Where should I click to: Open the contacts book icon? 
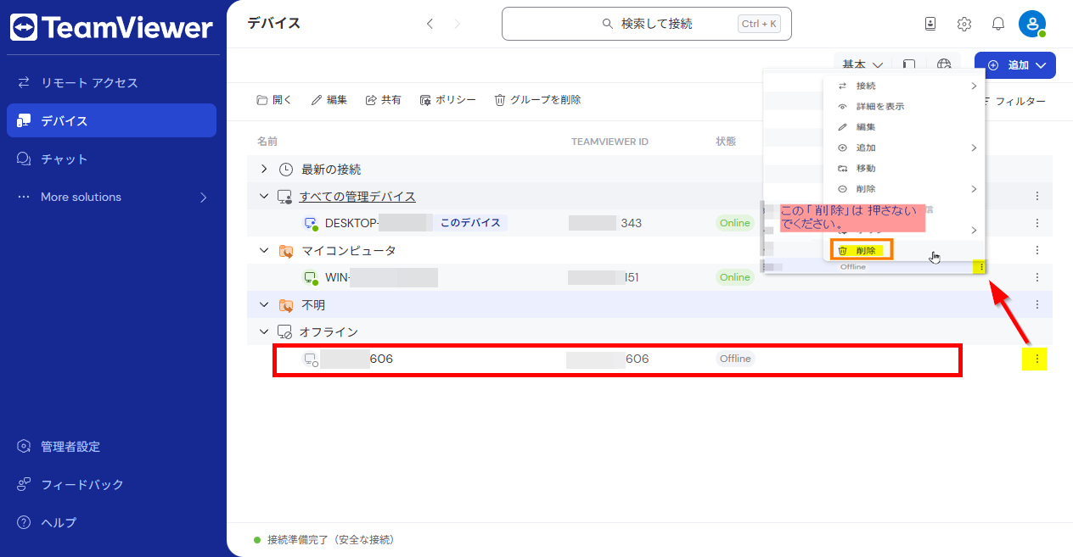[930, 24]
